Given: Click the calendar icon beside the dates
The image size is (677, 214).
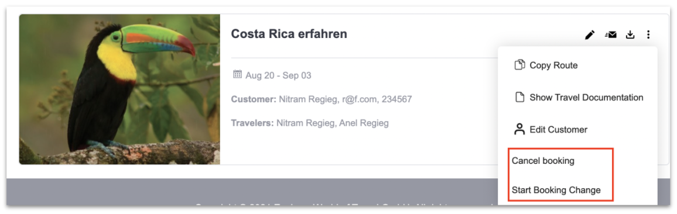Looking at the screenshot, I should (x=237, y=74).
